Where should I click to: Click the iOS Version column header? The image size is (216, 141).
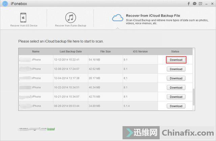140,51
